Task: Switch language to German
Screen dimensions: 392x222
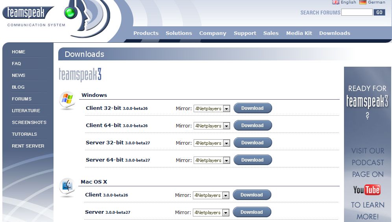Action: pyautogui.click(x=377, y=2)
